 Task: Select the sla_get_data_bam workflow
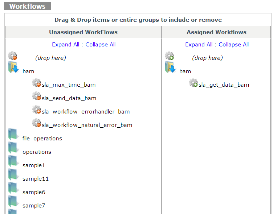coord(224,85)
